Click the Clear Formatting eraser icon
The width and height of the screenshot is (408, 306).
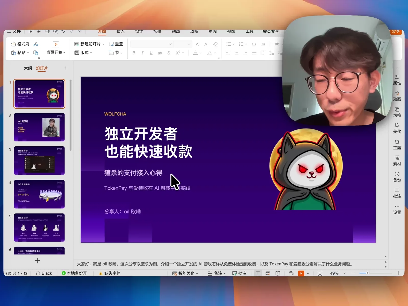coord(215,44)
